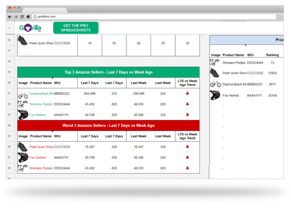The height and width of the screenshot is (212, 291).
Task: Click cell value 16,447
Action: tap(139, 147)
